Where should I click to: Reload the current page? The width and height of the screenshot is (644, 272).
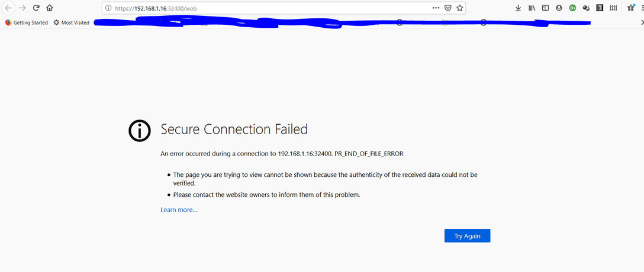click(x=36, y=8)
